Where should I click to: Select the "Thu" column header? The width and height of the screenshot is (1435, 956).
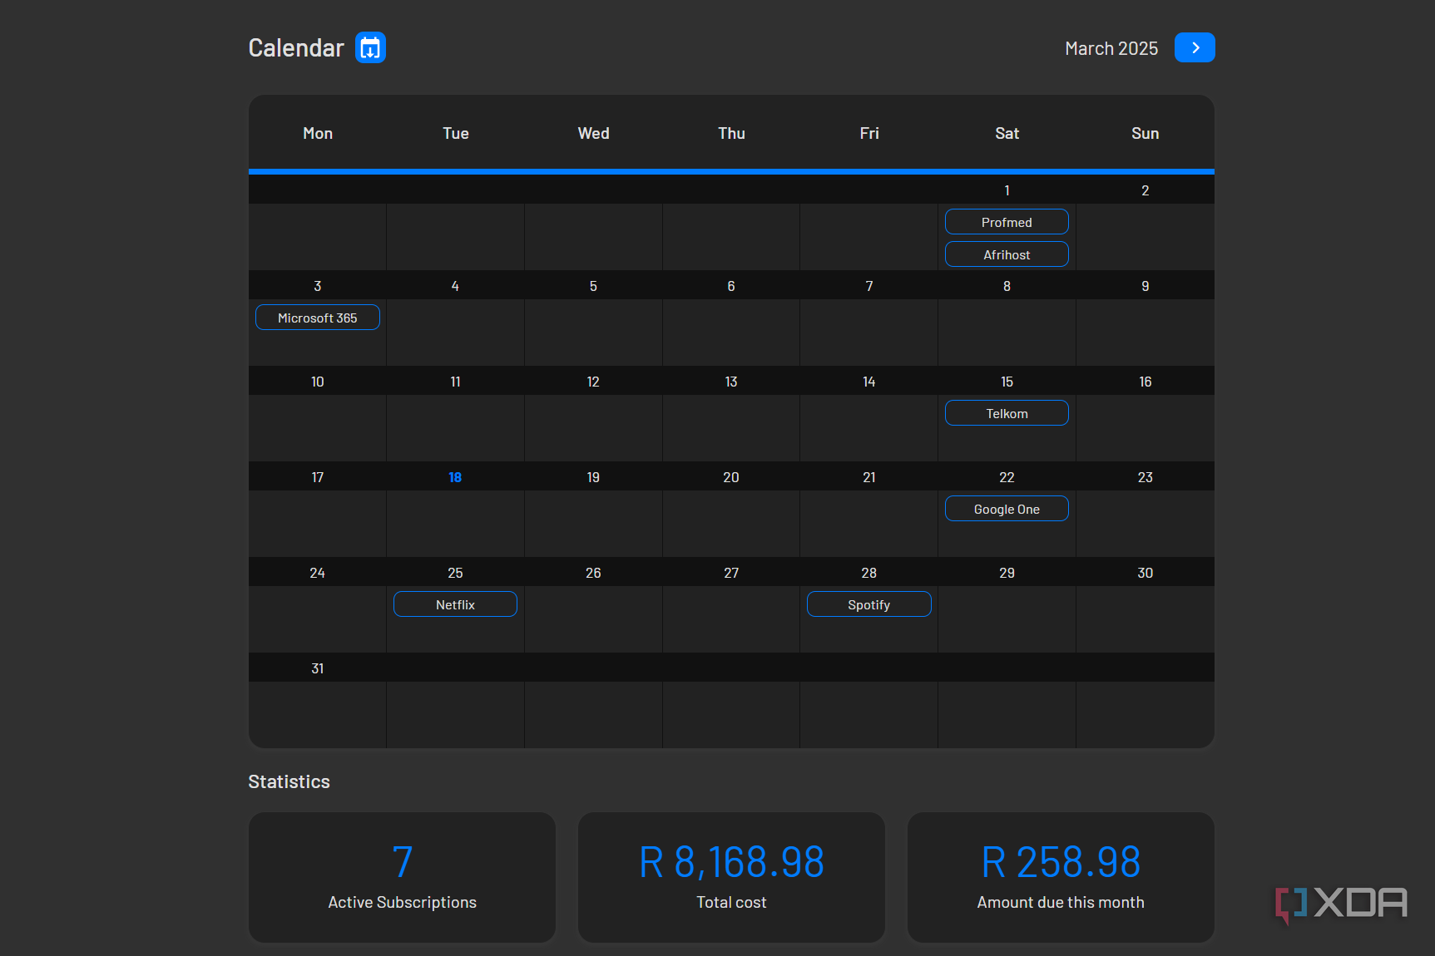(x=732, y=133)
